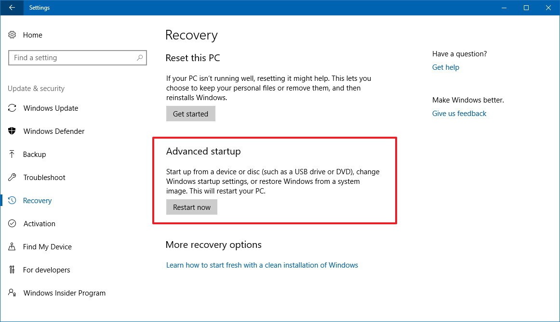
Task: Click the Recovery clock icon
Action: (x=12, y=200)
